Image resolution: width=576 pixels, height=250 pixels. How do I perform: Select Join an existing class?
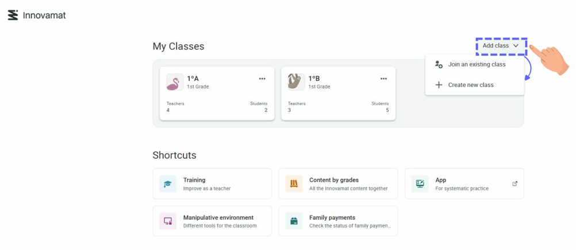coord(477,65)
